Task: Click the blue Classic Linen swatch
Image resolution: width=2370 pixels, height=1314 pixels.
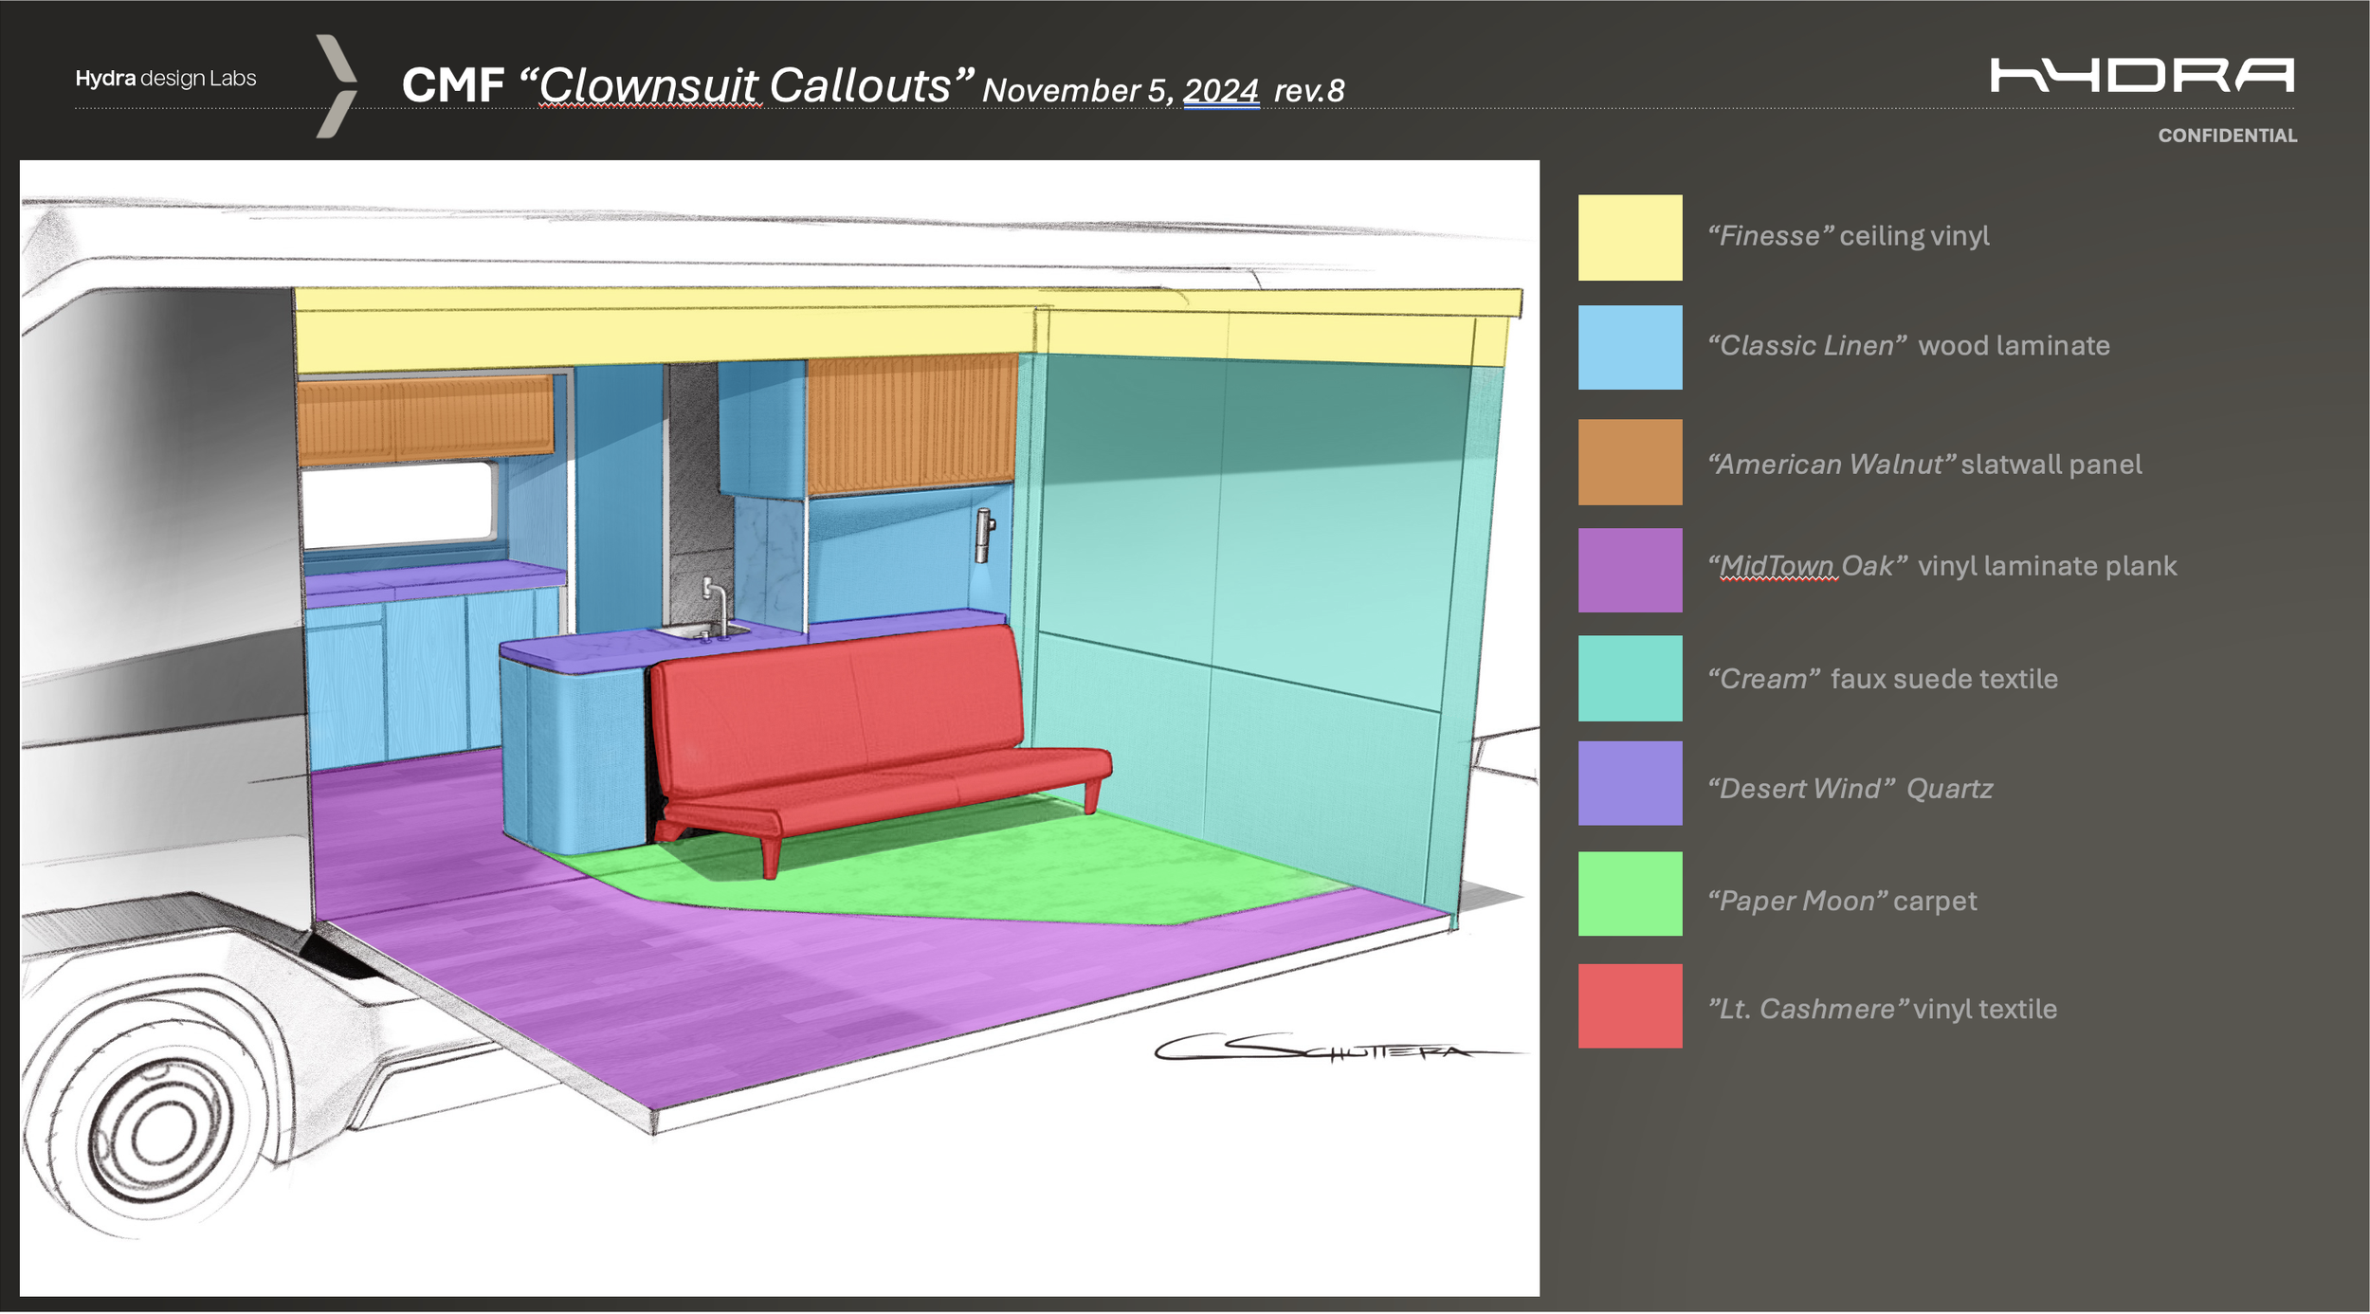Action: pyautogui.click(x=1630, y=348)
